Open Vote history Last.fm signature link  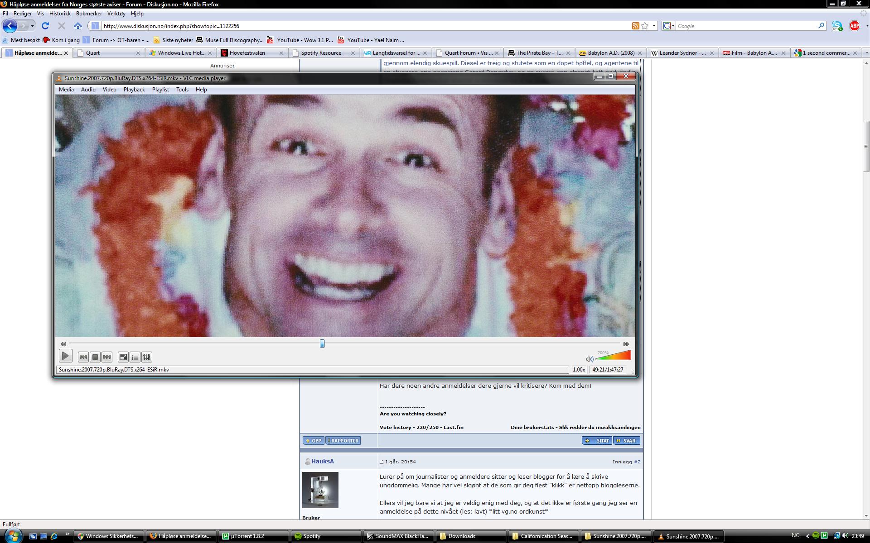pyautogui.click(x=421, y=427)
